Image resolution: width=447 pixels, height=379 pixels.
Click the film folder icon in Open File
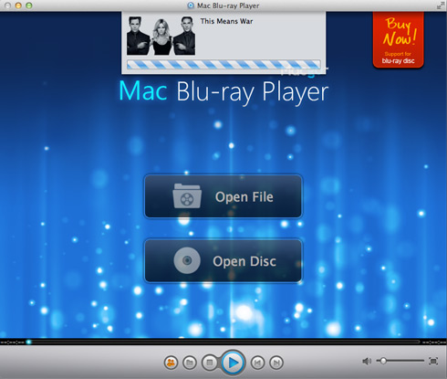pos(187,196)
